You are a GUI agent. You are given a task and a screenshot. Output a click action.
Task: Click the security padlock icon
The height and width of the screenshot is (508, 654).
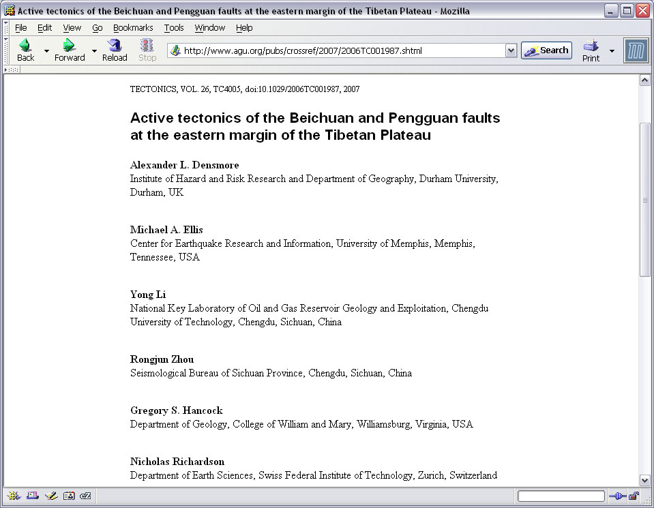(x=634, y=496)
